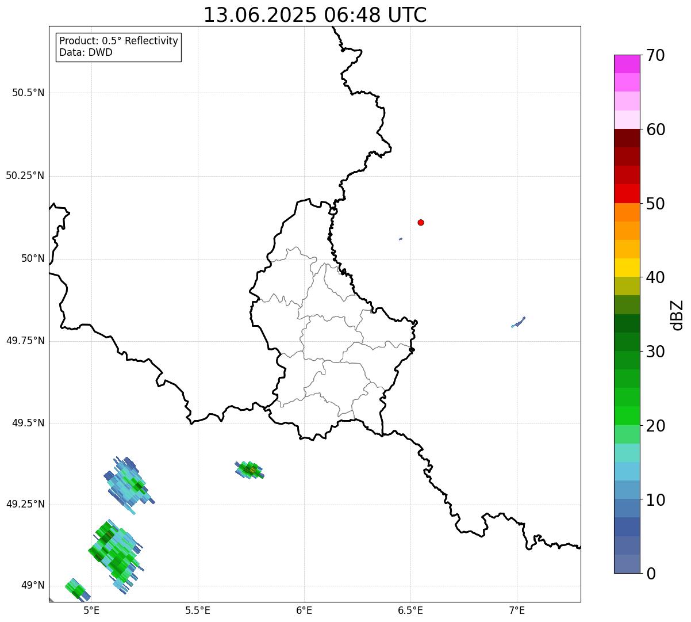Click the 10 colorbar tick label
The image size is (691, 622).
click(655, 499)
